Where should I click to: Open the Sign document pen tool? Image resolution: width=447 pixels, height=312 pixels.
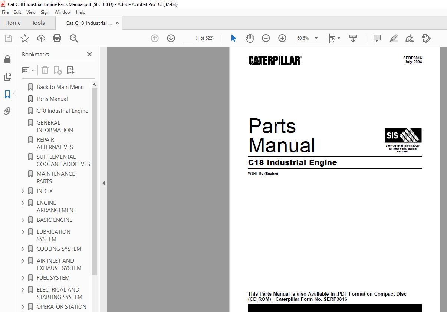[410, 38]
